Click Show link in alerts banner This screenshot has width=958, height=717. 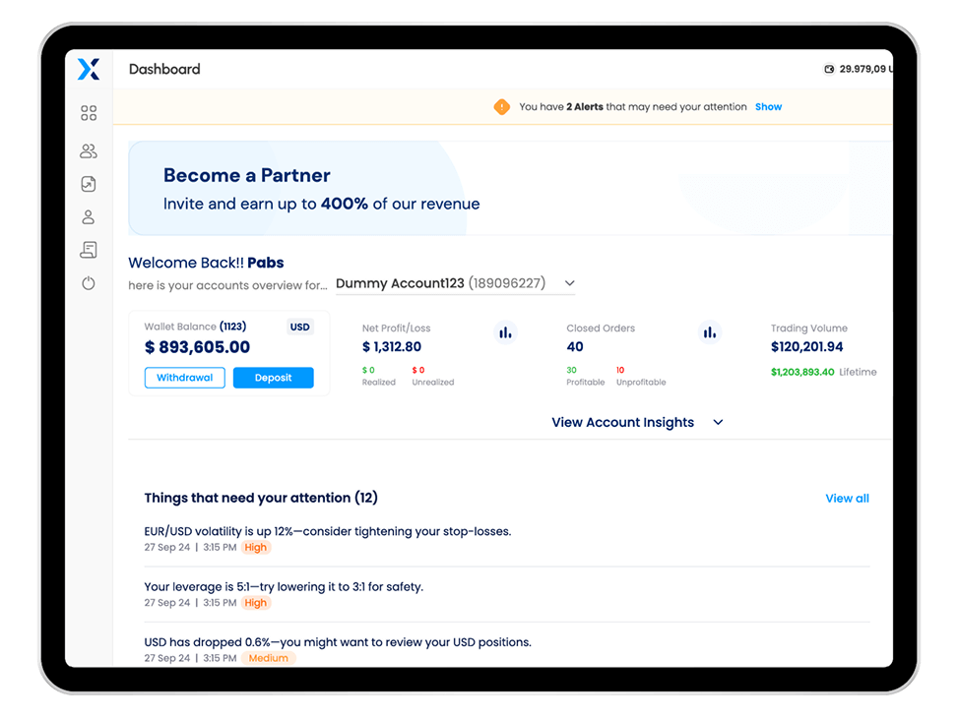(x=768, y=106)
